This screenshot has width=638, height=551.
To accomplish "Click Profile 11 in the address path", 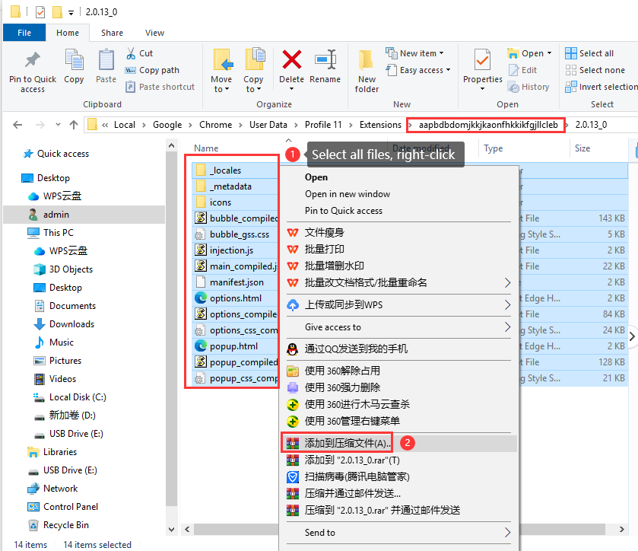I will (323, 125).
